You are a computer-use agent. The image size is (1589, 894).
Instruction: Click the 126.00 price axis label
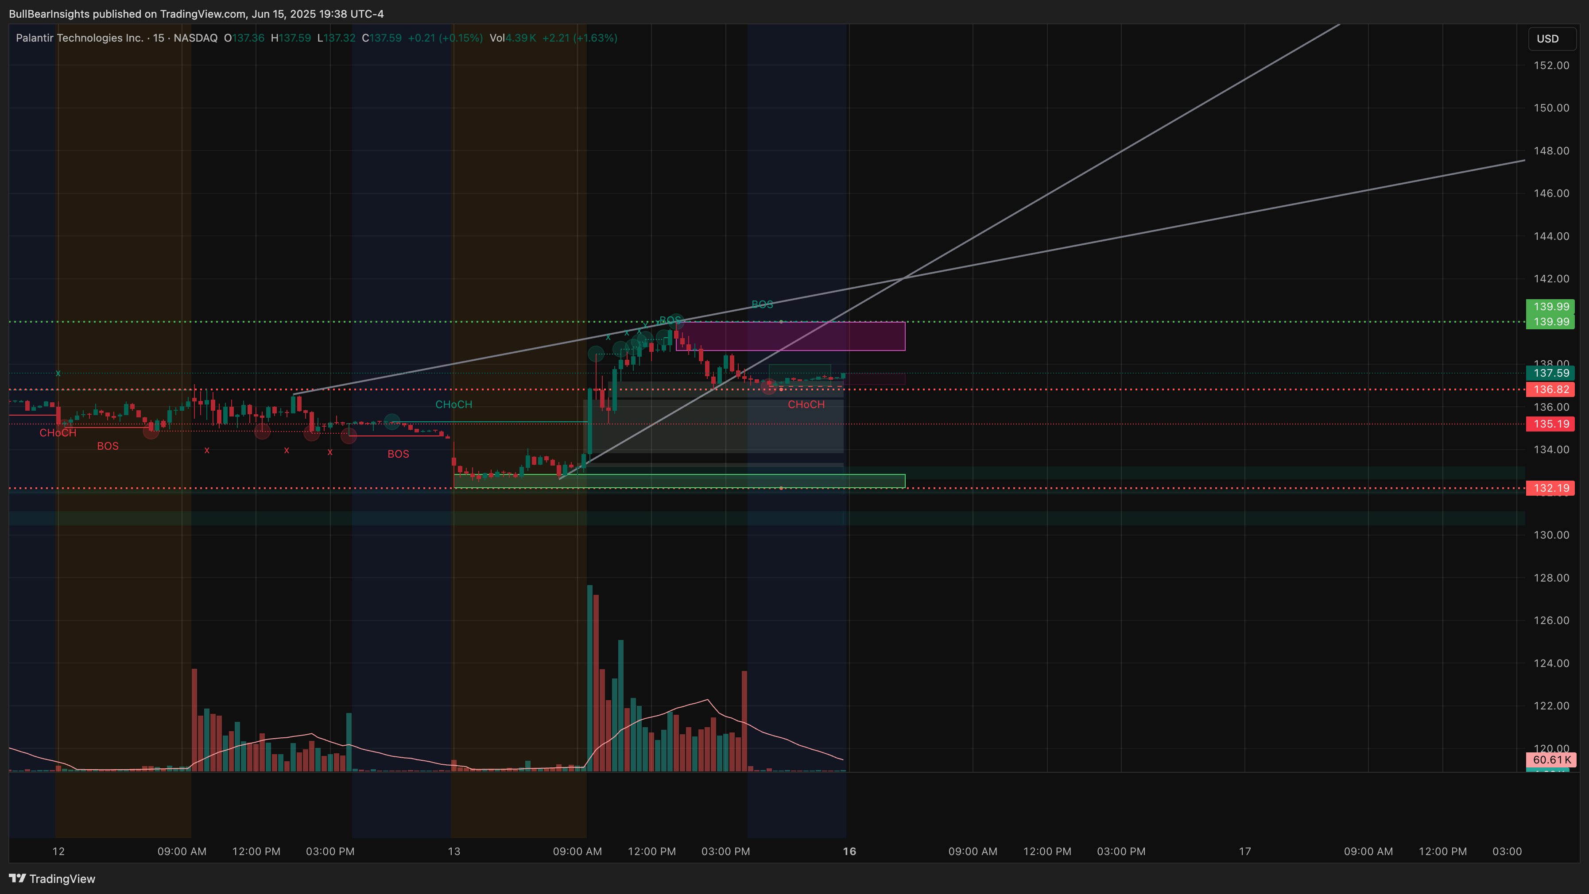[x=1551, y=620]
